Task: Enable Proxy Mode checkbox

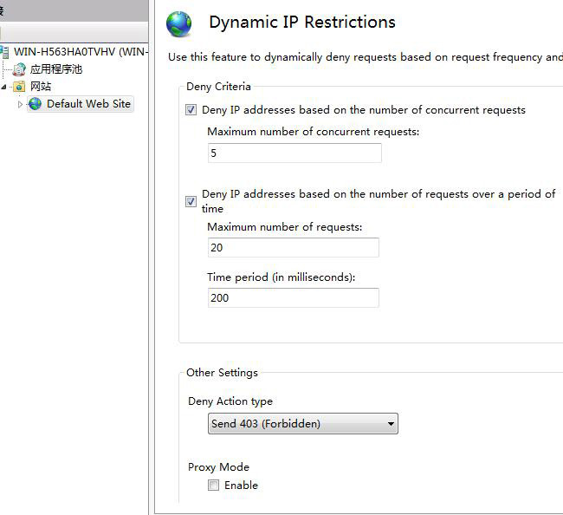Action: coord(213,486)
